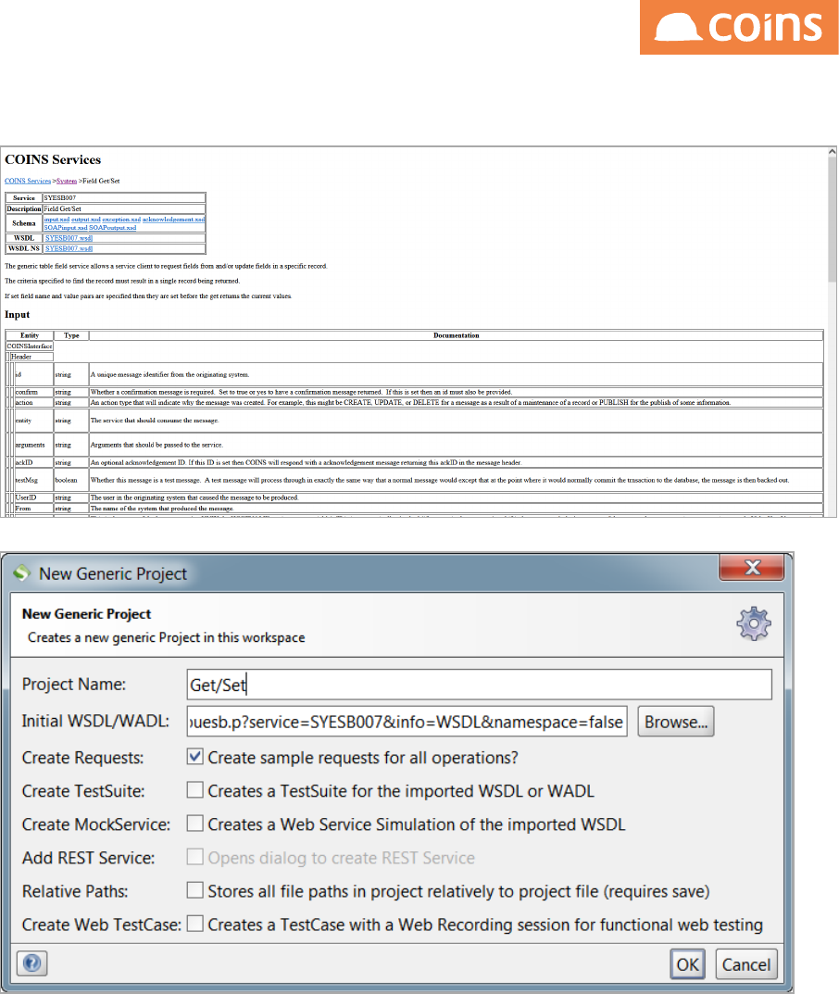Open the System breadcrumb link
839x994 pixels.
[x=67, y=182]
